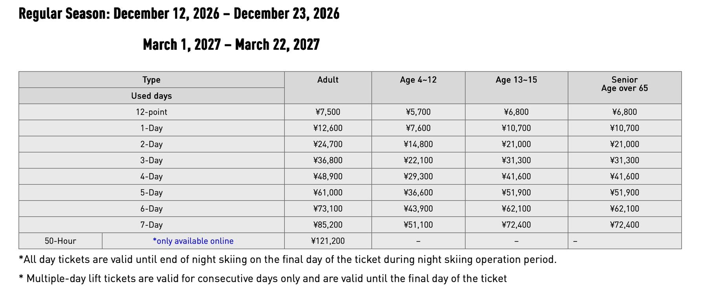Click the 2-Day child price ¥14,800

click(x=418, y=144)
